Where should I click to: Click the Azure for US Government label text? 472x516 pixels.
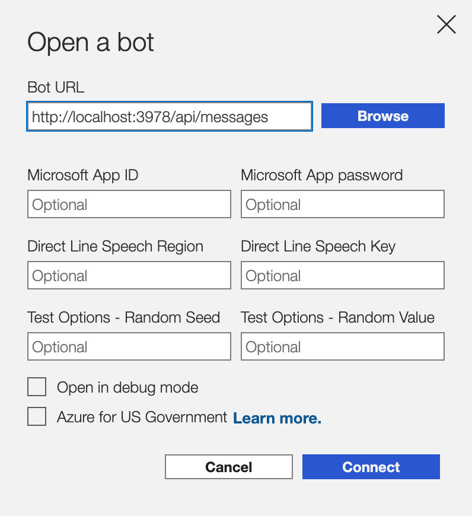pyautogui.click(x=142, y=417)
